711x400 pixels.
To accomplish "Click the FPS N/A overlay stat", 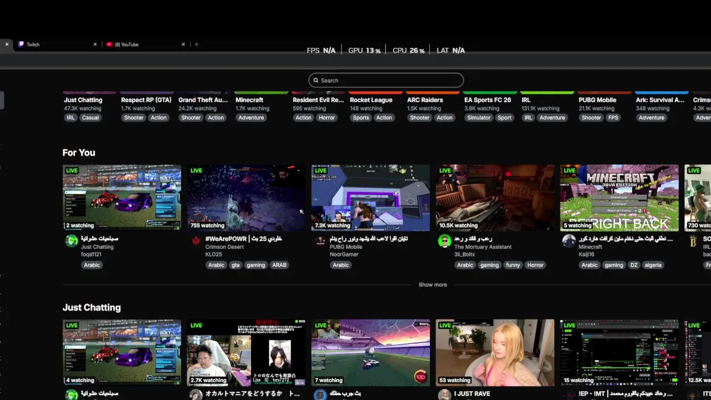I will [321, 51].
